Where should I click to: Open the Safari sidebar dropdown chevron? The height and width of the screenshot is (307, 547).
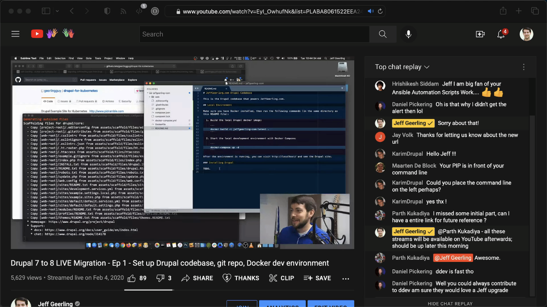click(57, 11)
